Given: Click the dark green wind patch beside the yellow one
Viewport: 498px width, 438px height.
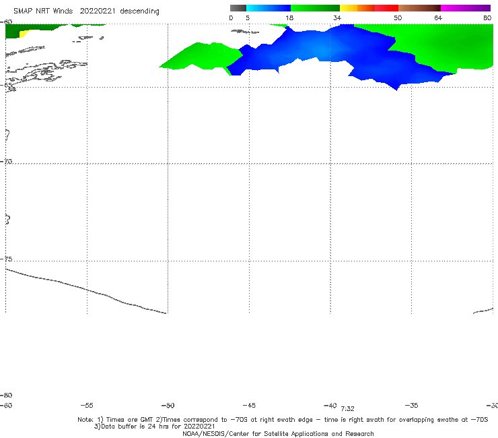Looking at the screenshot, I should click(13, 31).
